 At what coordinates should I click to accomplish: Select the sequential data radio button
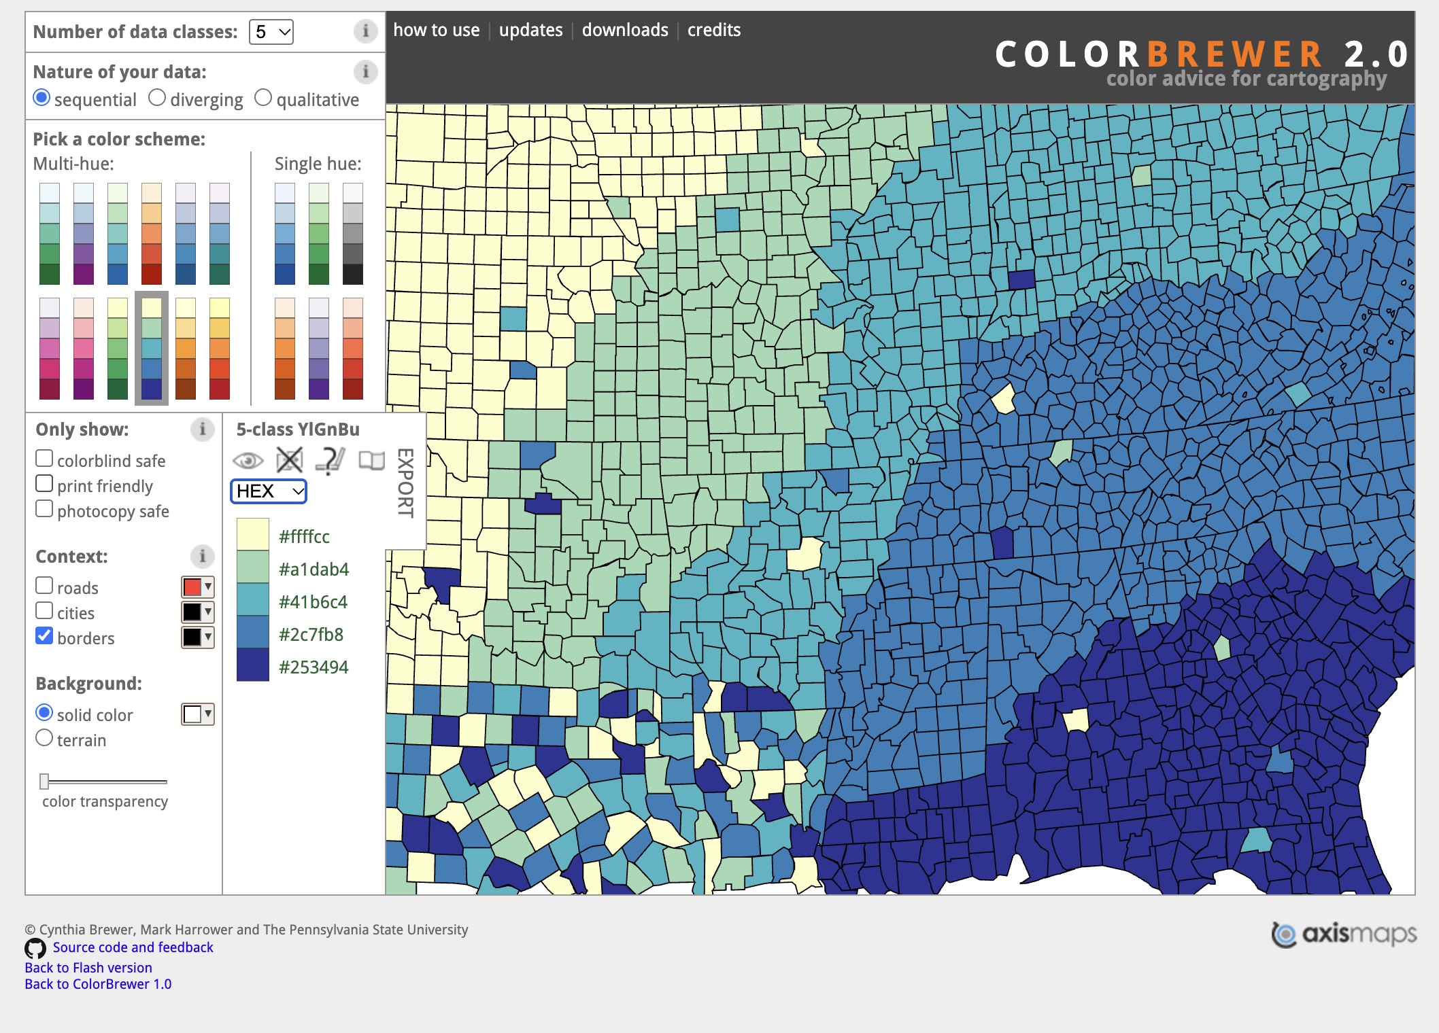[41, 98]
